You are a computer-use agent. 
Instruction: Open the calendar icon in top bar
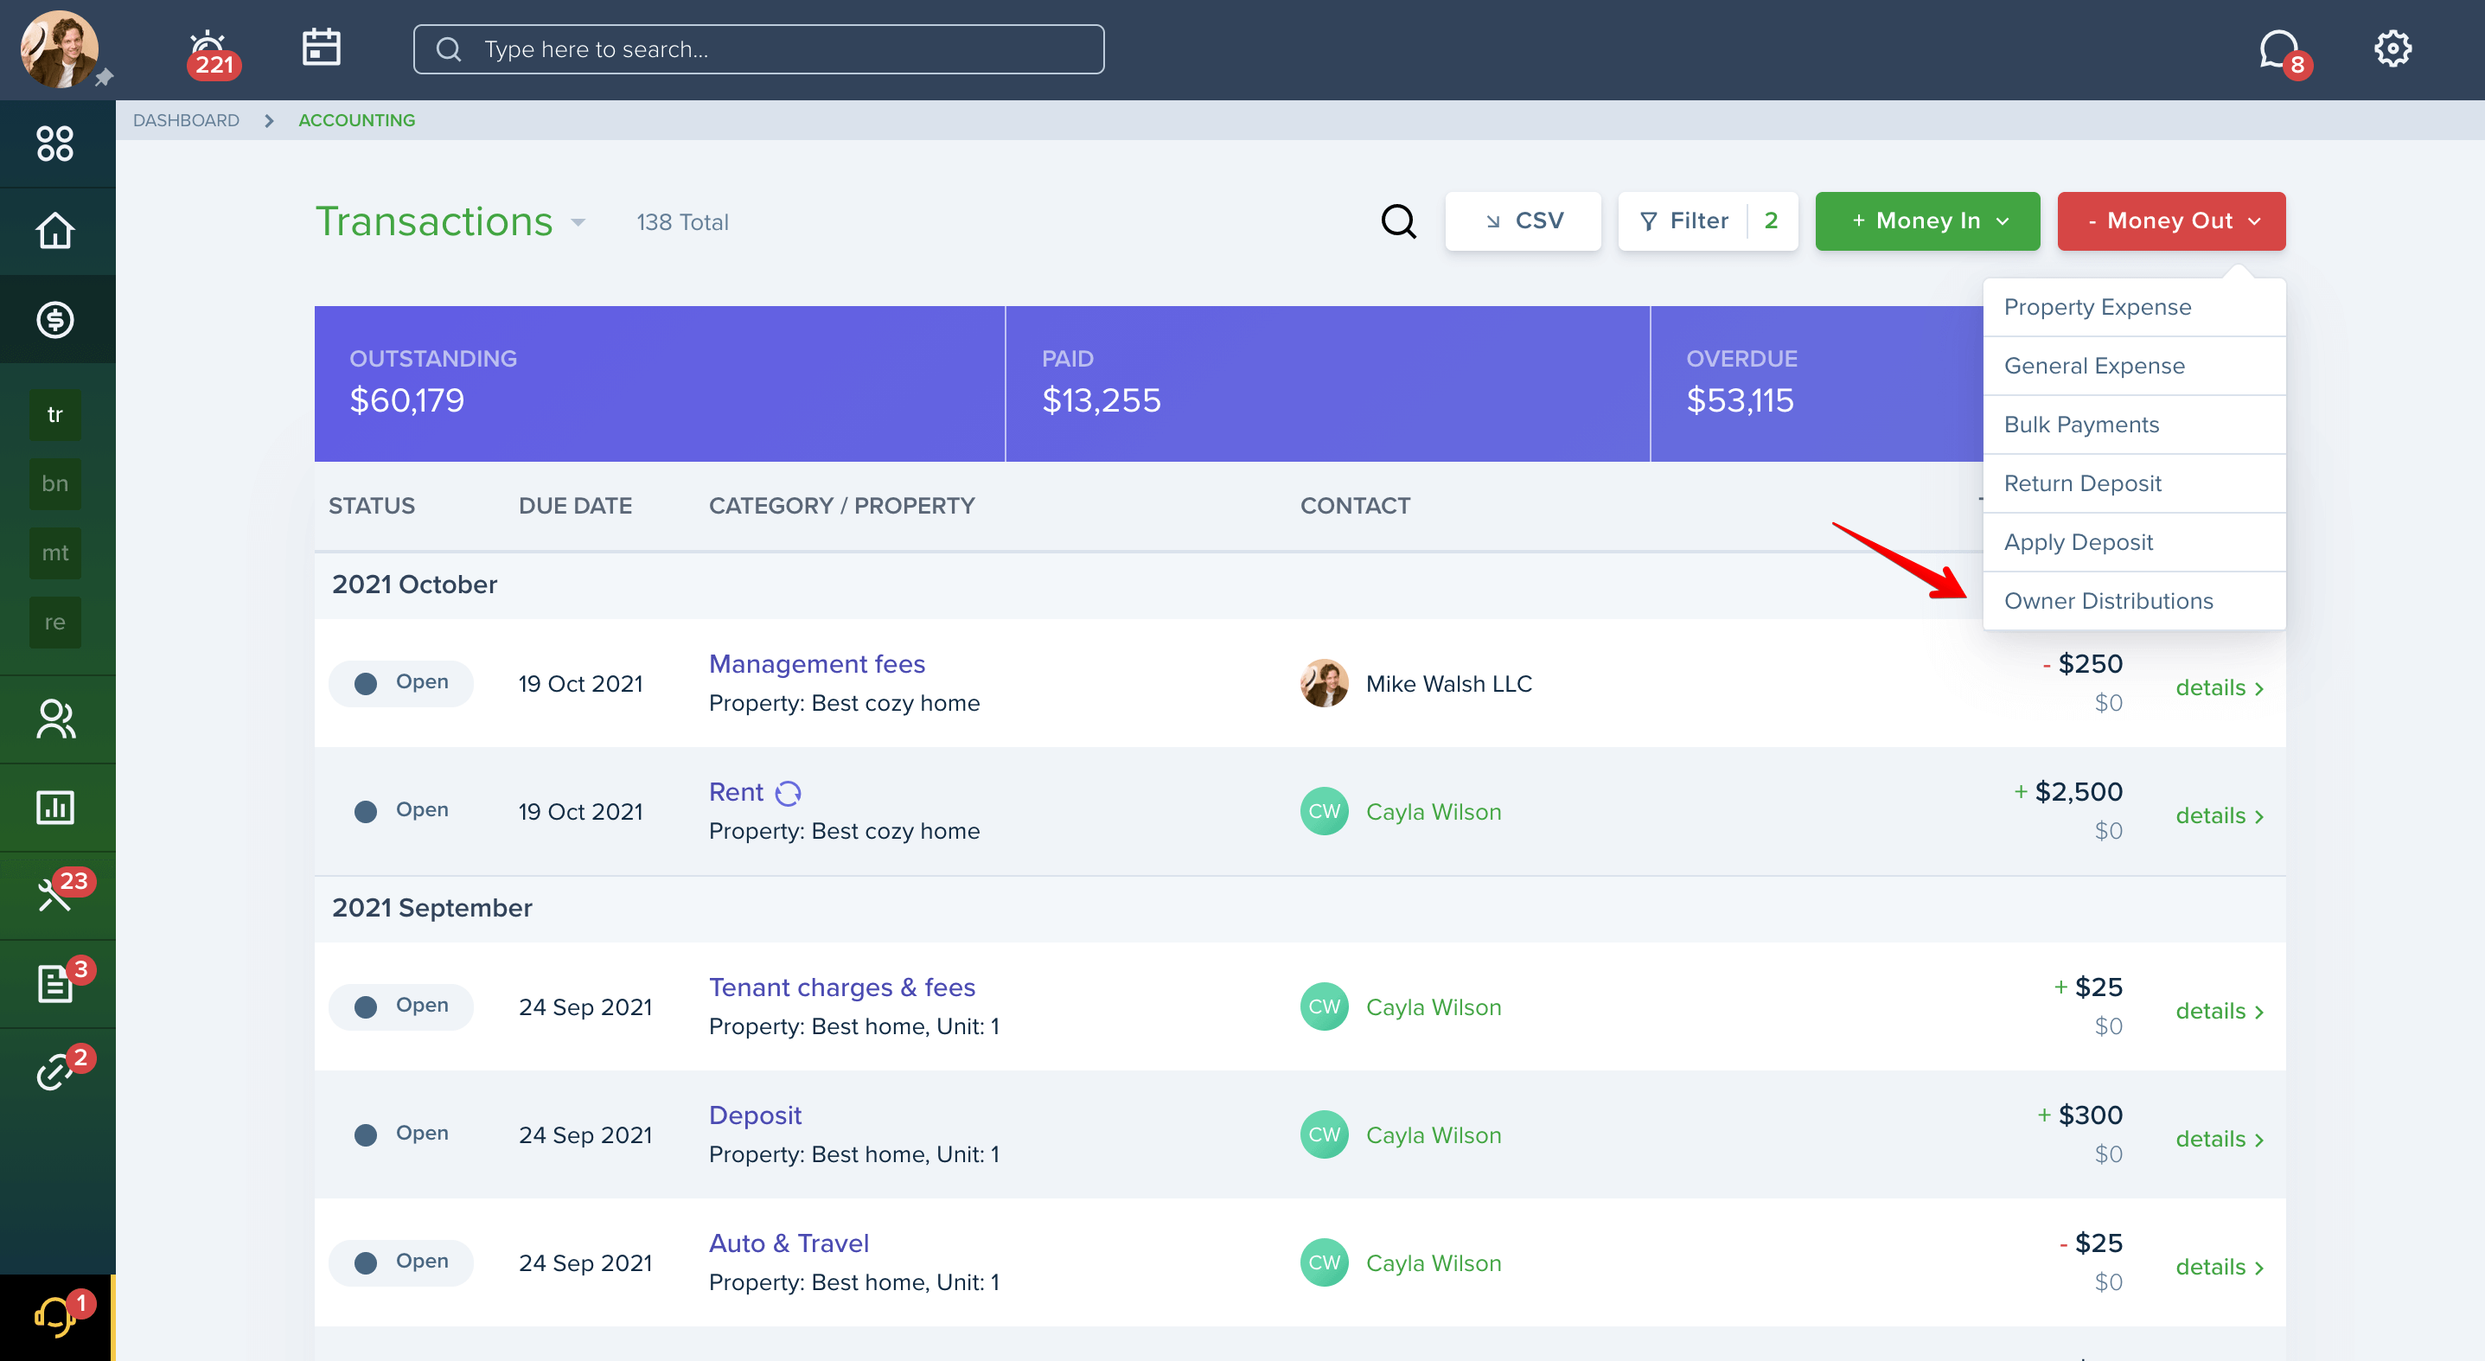(x=322, y=48)
